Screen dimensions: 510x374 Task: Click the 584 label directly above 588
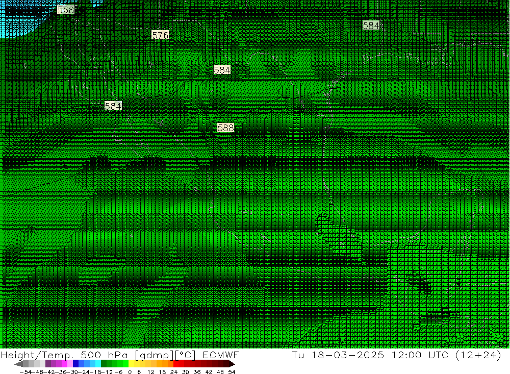coord(222,70)
